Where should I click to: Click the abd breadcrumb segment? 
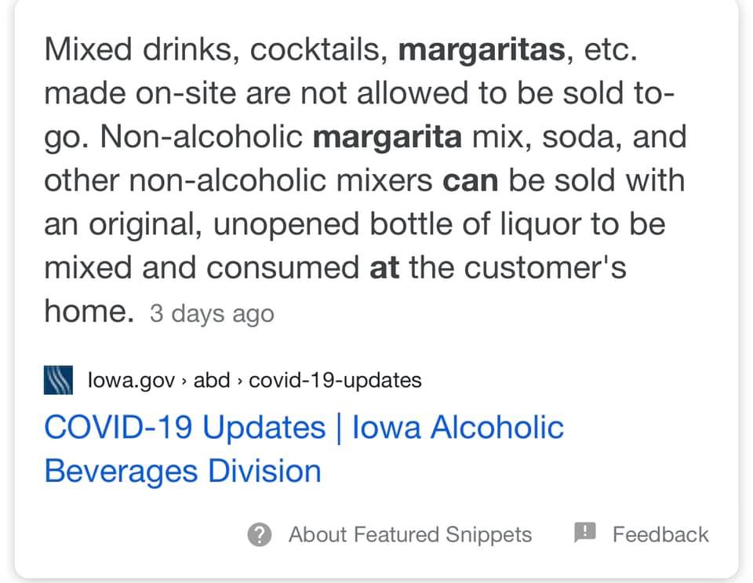click(212, 380)
